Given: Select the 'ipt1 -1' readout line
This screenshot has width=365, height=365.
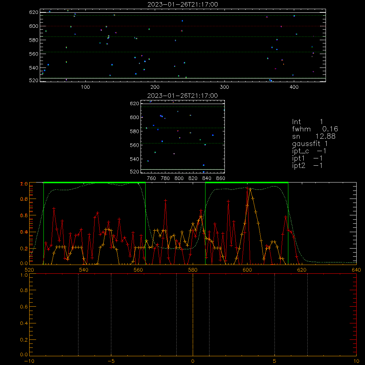Looking at the screenshot, I should (x=307, y=158).
